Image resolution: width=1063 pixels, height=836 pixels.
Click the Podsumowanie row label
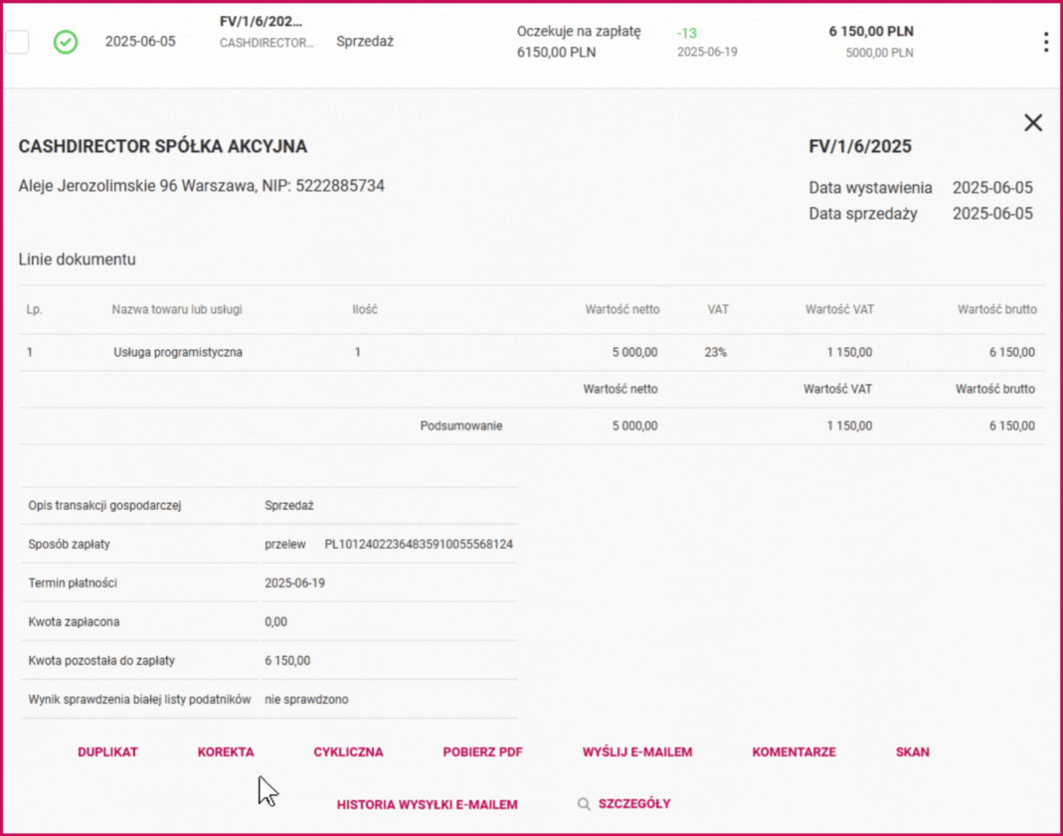coord(461,426)
